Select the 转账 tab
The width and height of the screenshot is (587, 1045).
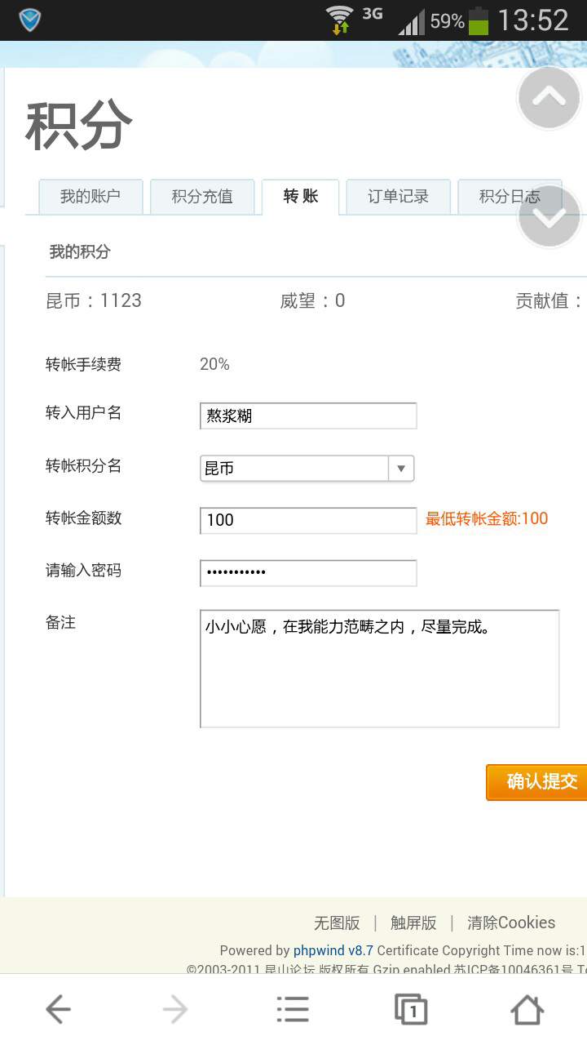point(300,197)
